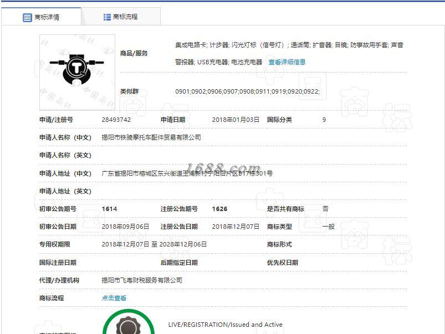The width and height of the screenshot is (445, 334).
Task: Click the 类似群 field label
Action: [x=129, y=91]
